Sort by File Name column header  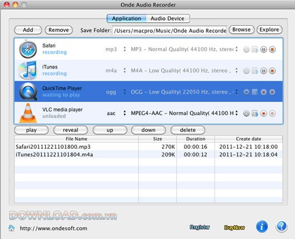click(76, 139)
